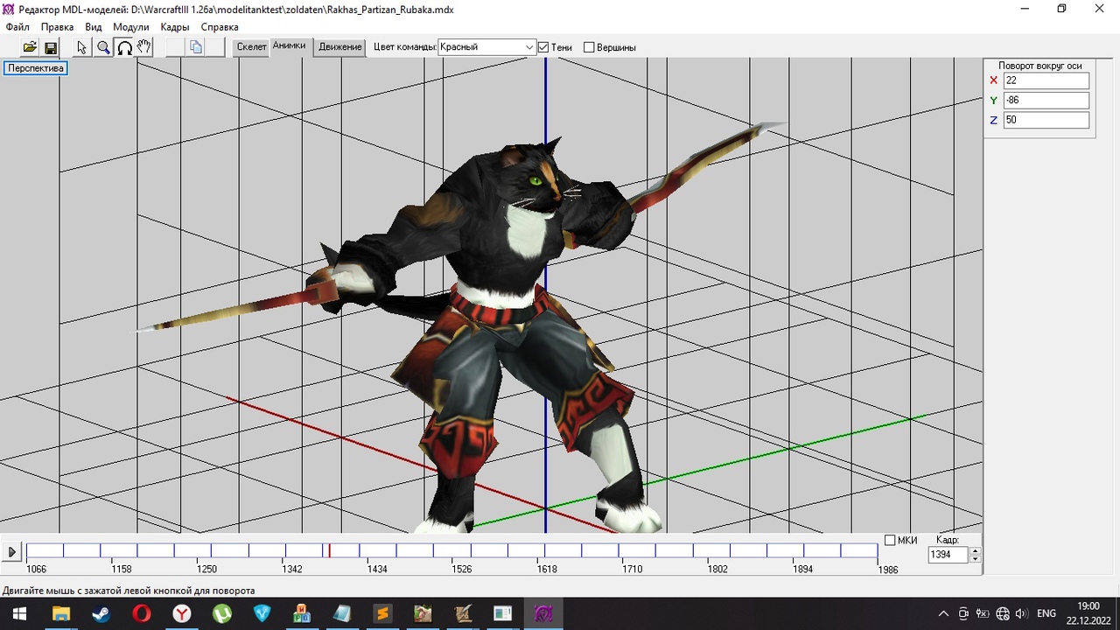Image resolution: width=1120 pixels, height=630 pixels.
Task: Pick the hand pan tool
Action: pyautogui.click(x=144, y=47)
